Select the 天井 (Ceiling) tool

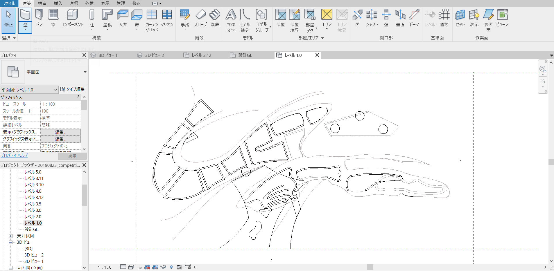123,18
